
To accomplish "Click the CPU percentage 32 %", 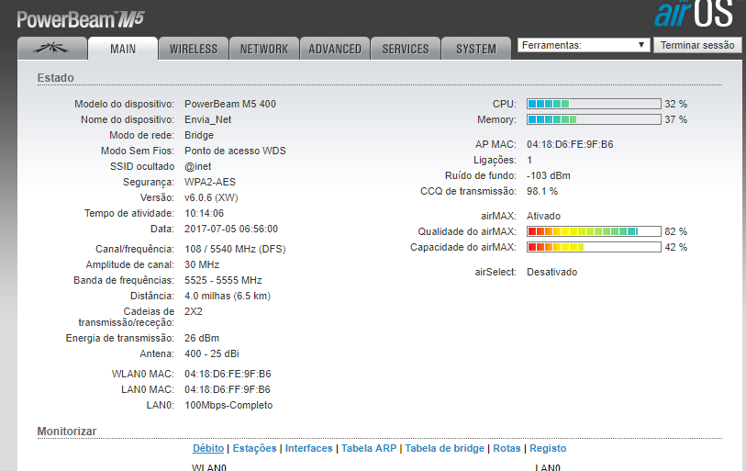I will point(675,104).
